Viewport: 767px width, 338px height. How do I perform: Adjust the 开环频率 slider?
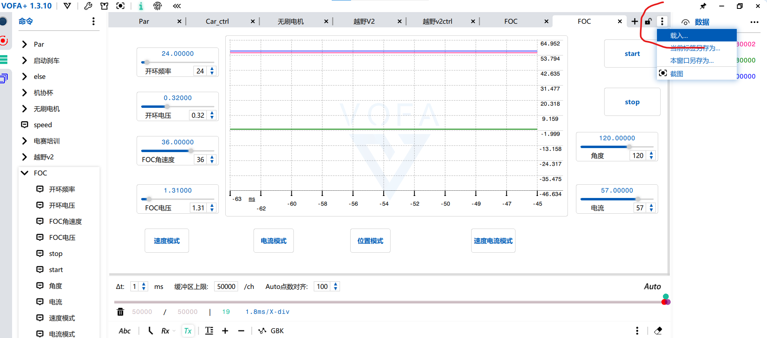click(177, 62)
